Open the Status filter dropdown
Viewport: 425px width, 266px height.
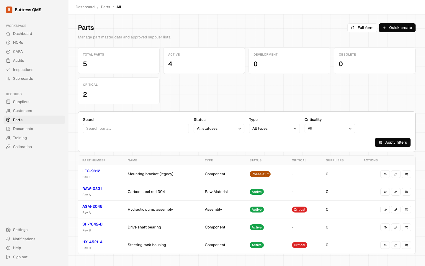point(219,129)
